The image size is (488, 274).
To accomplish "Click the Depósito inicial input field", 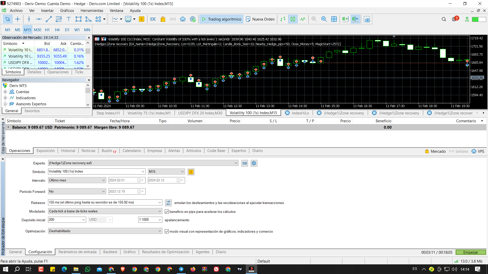I will tap(67, 220).
